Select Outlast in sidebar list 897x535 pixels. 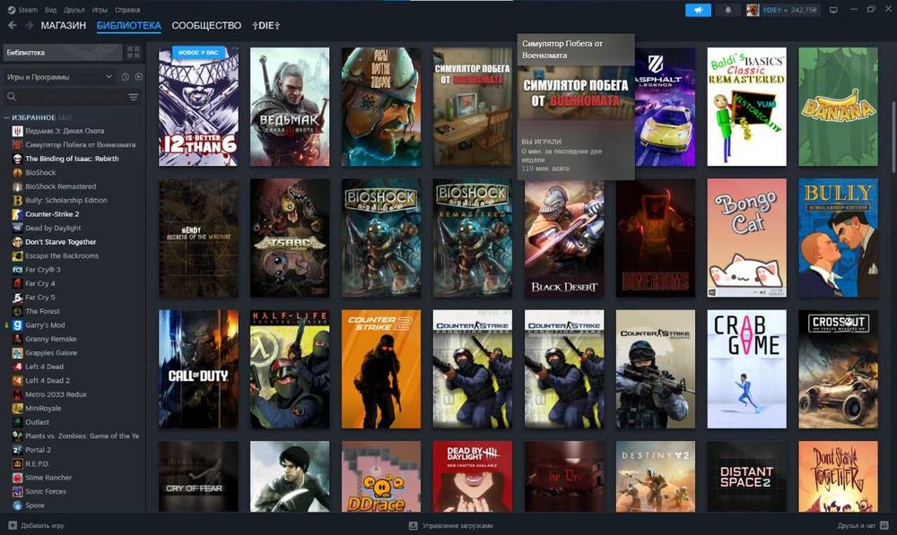(x=37, y=422)
